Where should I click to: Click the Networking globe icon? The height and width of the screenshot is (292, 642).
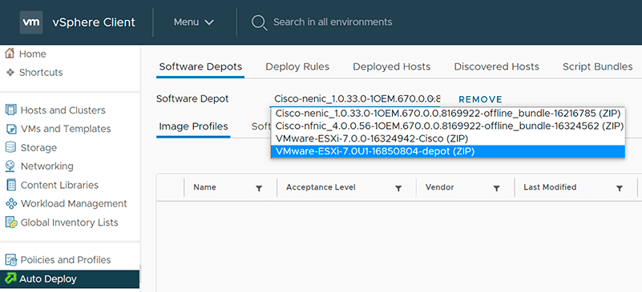(x=11, y=166)
